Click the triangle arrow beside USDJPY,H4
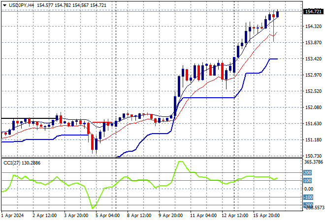325x221 pixels. tap(4, 5)
